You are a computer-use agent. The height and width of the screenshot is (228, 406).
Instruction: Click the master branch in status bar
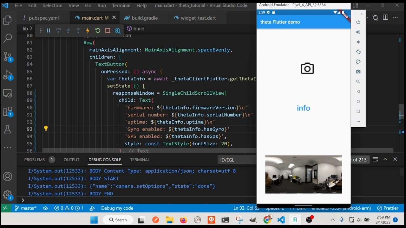point(26,208)
